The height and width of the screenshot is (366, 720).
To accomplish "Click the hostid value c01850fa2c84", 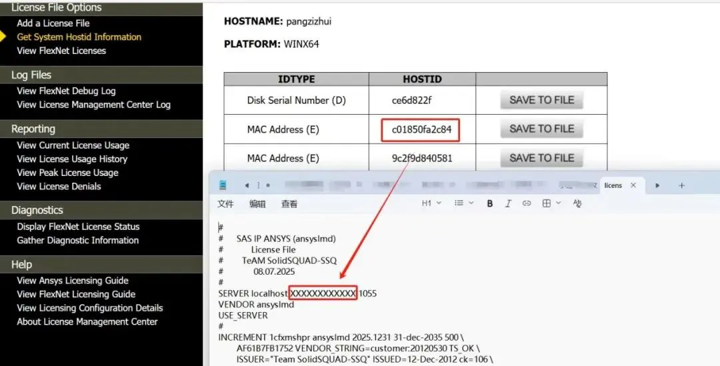I will coord(421,129).
